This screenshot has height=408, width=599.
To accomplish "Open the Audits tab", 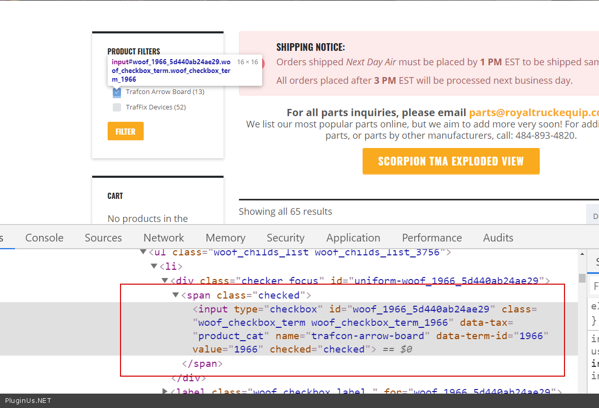I will [498, 238].
